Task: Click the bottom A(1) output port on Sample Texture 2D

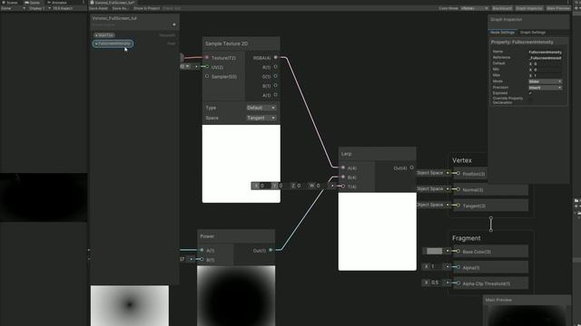Action: [x=275, y=95]
